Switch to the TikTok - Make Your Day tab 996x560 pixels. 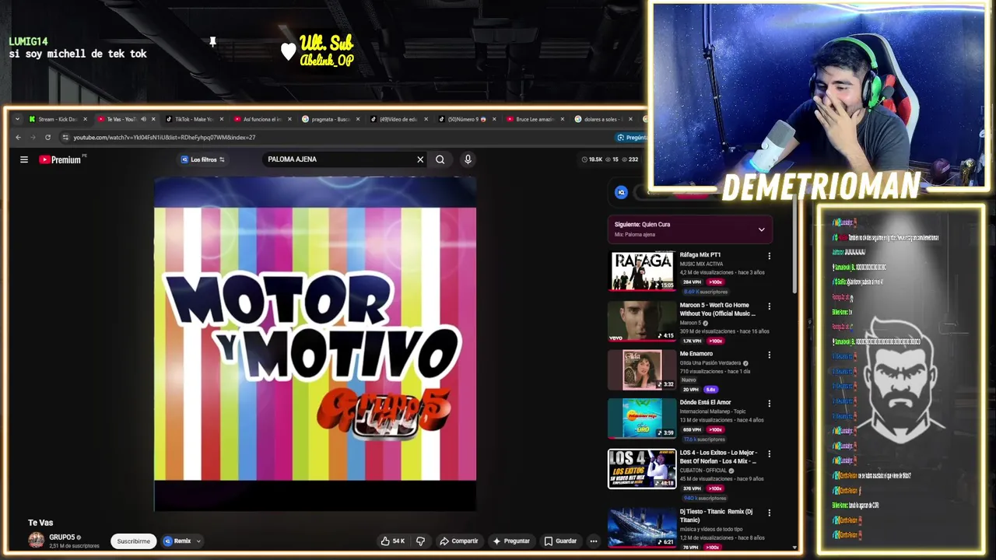click(194, 119)
